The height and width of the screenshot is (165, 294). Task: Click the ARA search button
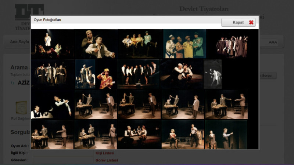click(273, 42)
